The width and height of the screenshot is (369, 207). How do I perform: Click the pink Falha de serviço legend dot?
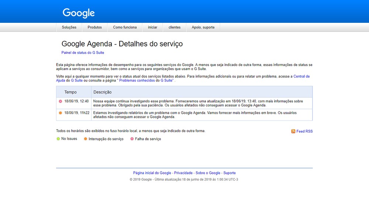click(132, 139)
